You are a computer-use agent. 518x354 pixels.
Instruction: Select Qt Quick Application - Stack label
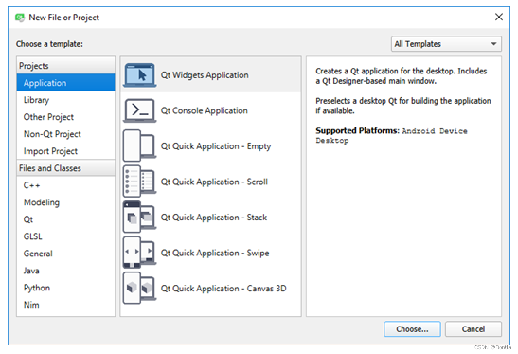214,218
